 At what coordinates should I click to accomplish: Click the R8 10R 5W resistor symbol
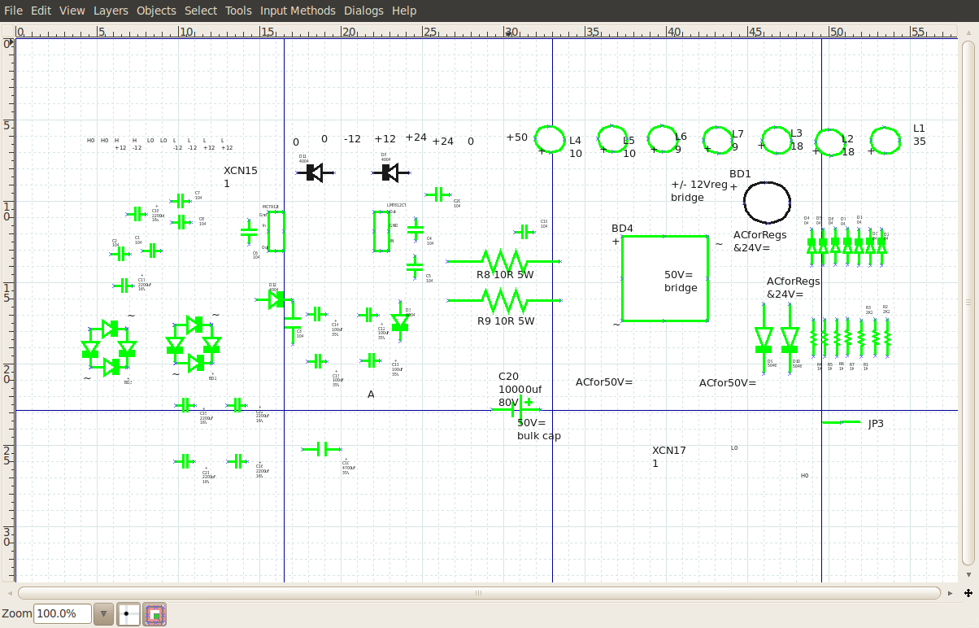[503, 261]
